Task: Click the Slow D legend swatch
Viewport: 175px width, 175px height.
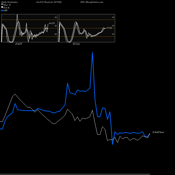Action: click(x=2, y=4)
